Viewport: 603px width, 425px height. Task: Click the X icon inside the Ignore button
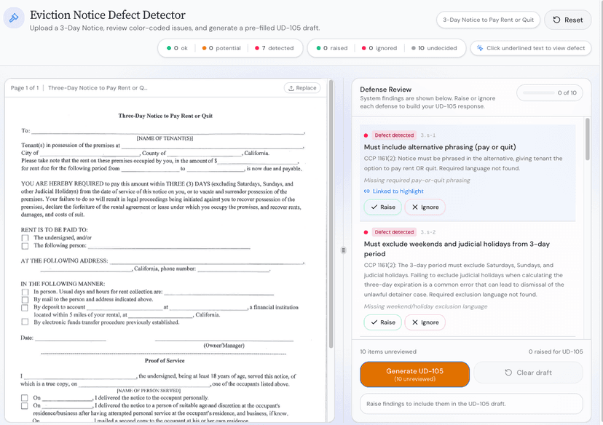click(414, 207)
